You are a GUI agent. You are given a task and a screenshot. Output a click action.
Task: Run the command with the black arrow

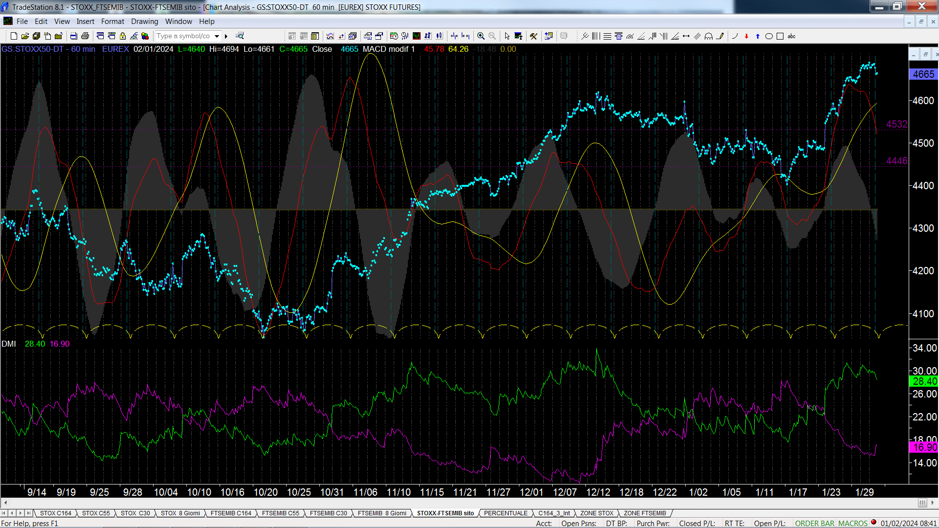pyautogui.click(x=226, y=36)
